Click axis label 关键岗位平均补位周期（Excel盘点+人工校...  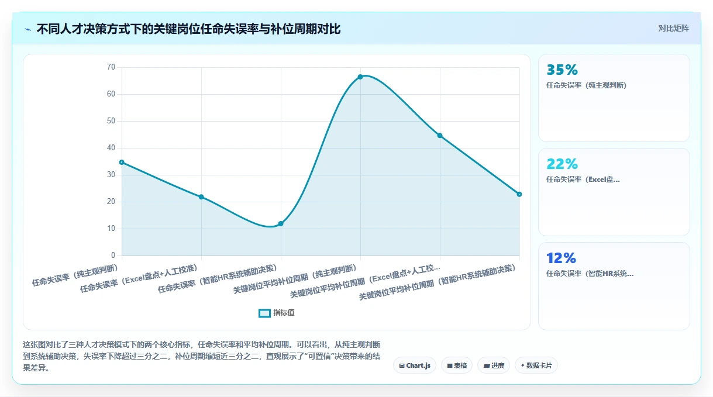coord(366,281)
